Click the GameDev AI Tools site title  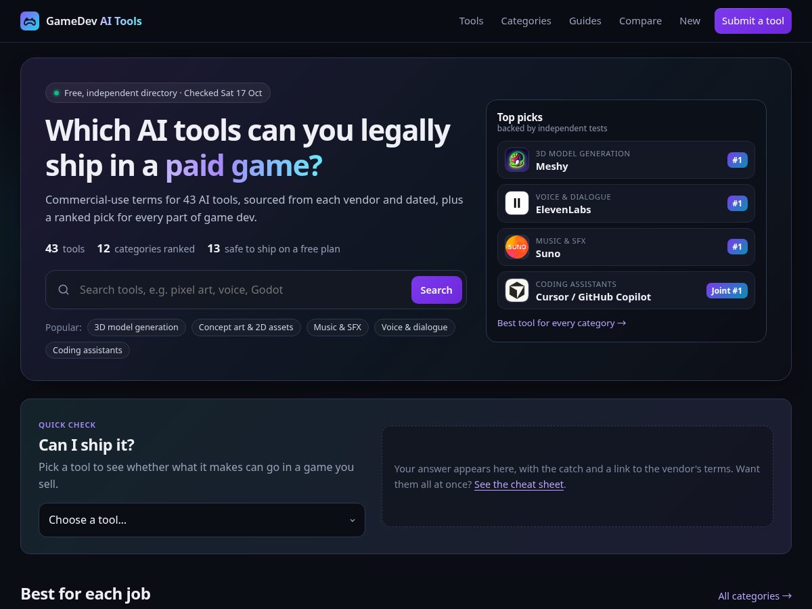tap(94, 21)
